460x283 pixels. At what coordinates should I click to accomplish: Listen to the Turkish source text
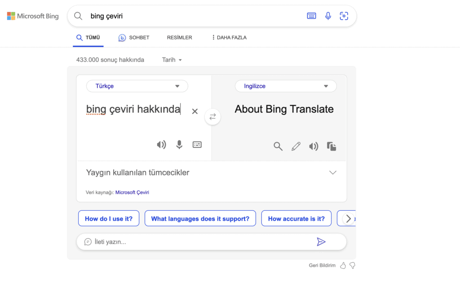coord(161,144)
